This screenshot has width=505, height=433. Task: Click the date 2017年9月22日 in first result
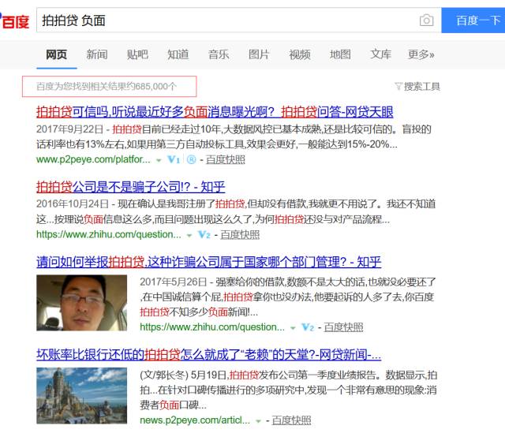click(x=69, y=129)
